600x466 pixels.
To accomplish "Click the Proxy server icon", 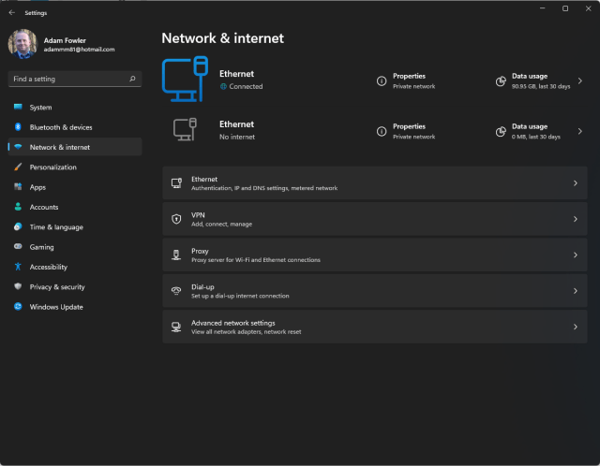I will click(176, 255).
